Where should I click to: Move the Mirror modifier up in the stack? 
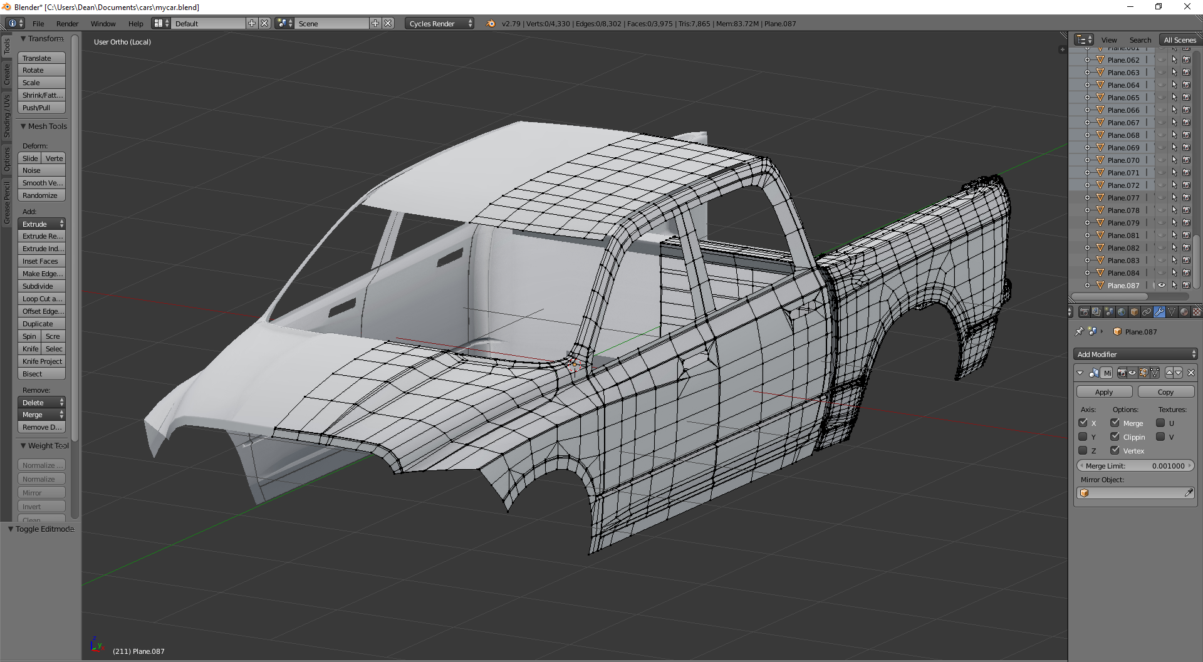1169,373
